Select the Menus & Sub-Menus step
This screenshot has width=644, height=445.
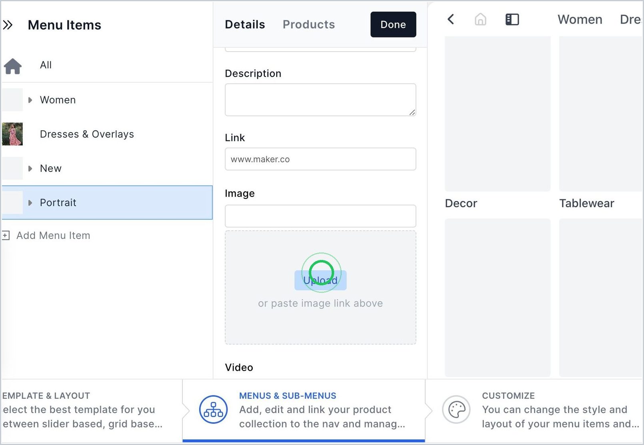coord(304,410)
